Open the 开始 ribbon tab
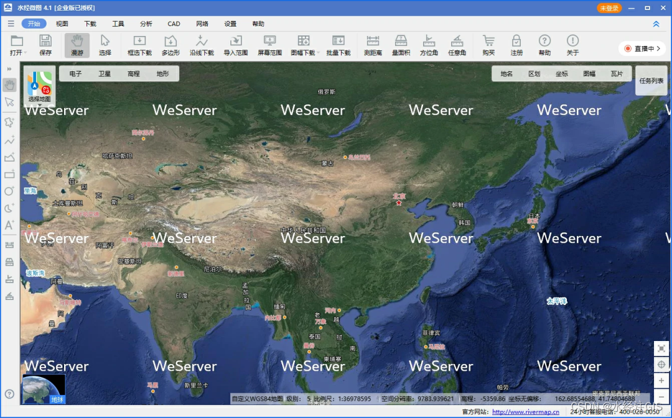The height and width of the screenshot is (418, 672). (34, 24)
